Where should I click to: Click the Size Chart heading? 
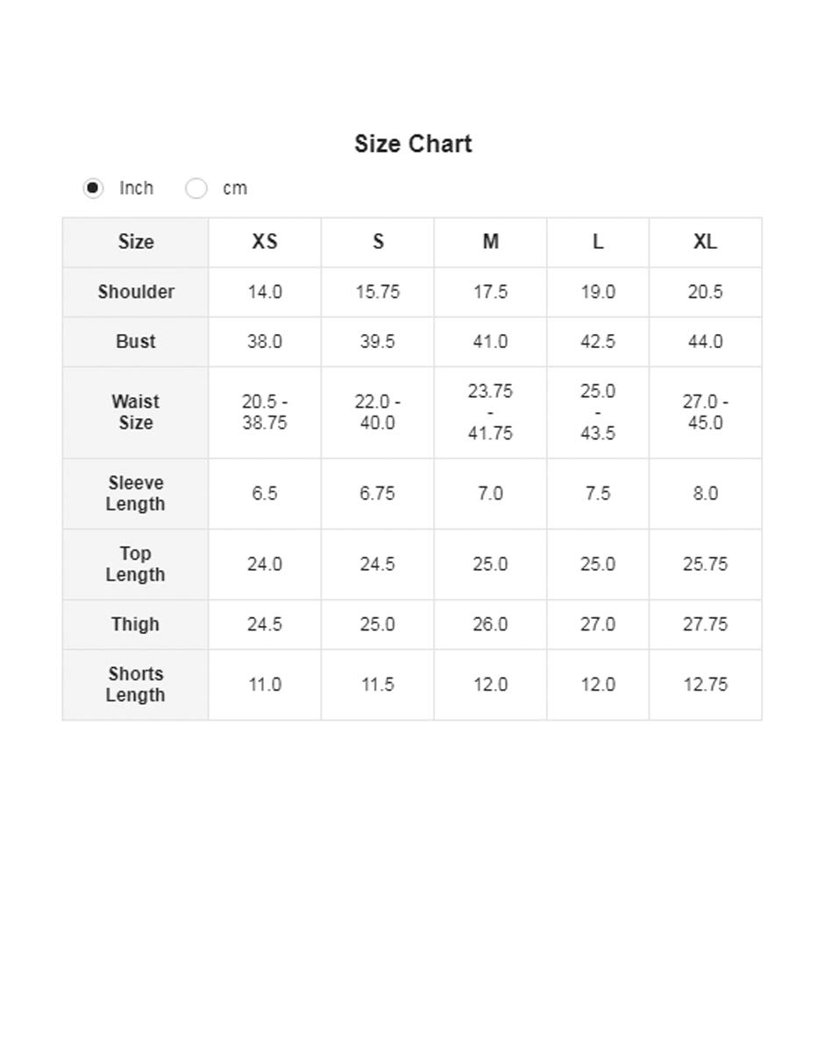413,144
